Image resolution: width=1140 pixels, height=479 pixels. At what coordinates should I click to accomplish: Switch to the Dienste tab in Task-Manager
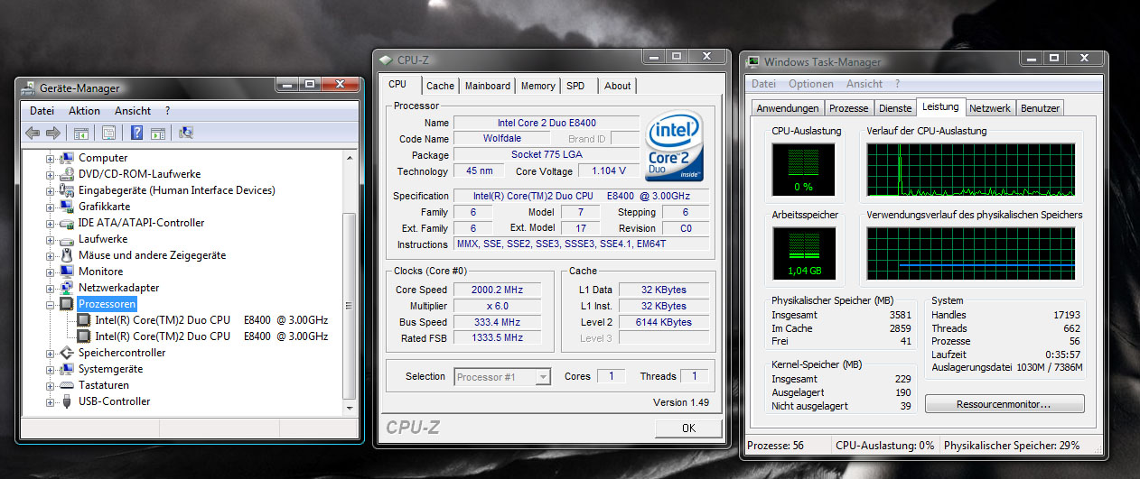click(895, 108)
